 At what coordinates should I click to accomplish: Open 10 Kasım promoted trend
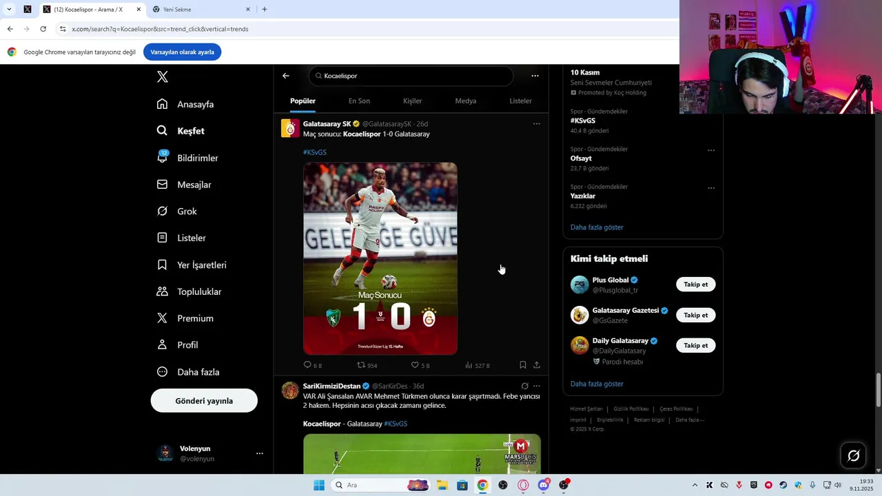[585, 72]
